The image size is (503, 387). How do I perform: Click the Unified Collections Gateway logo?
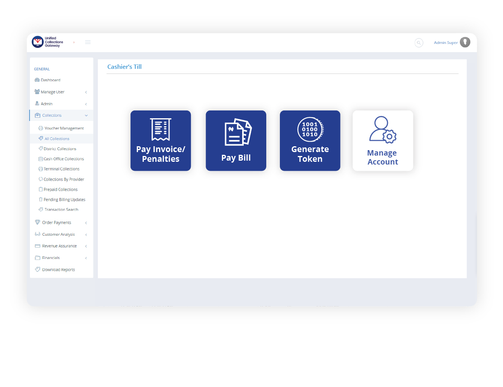tap(47, 42)
